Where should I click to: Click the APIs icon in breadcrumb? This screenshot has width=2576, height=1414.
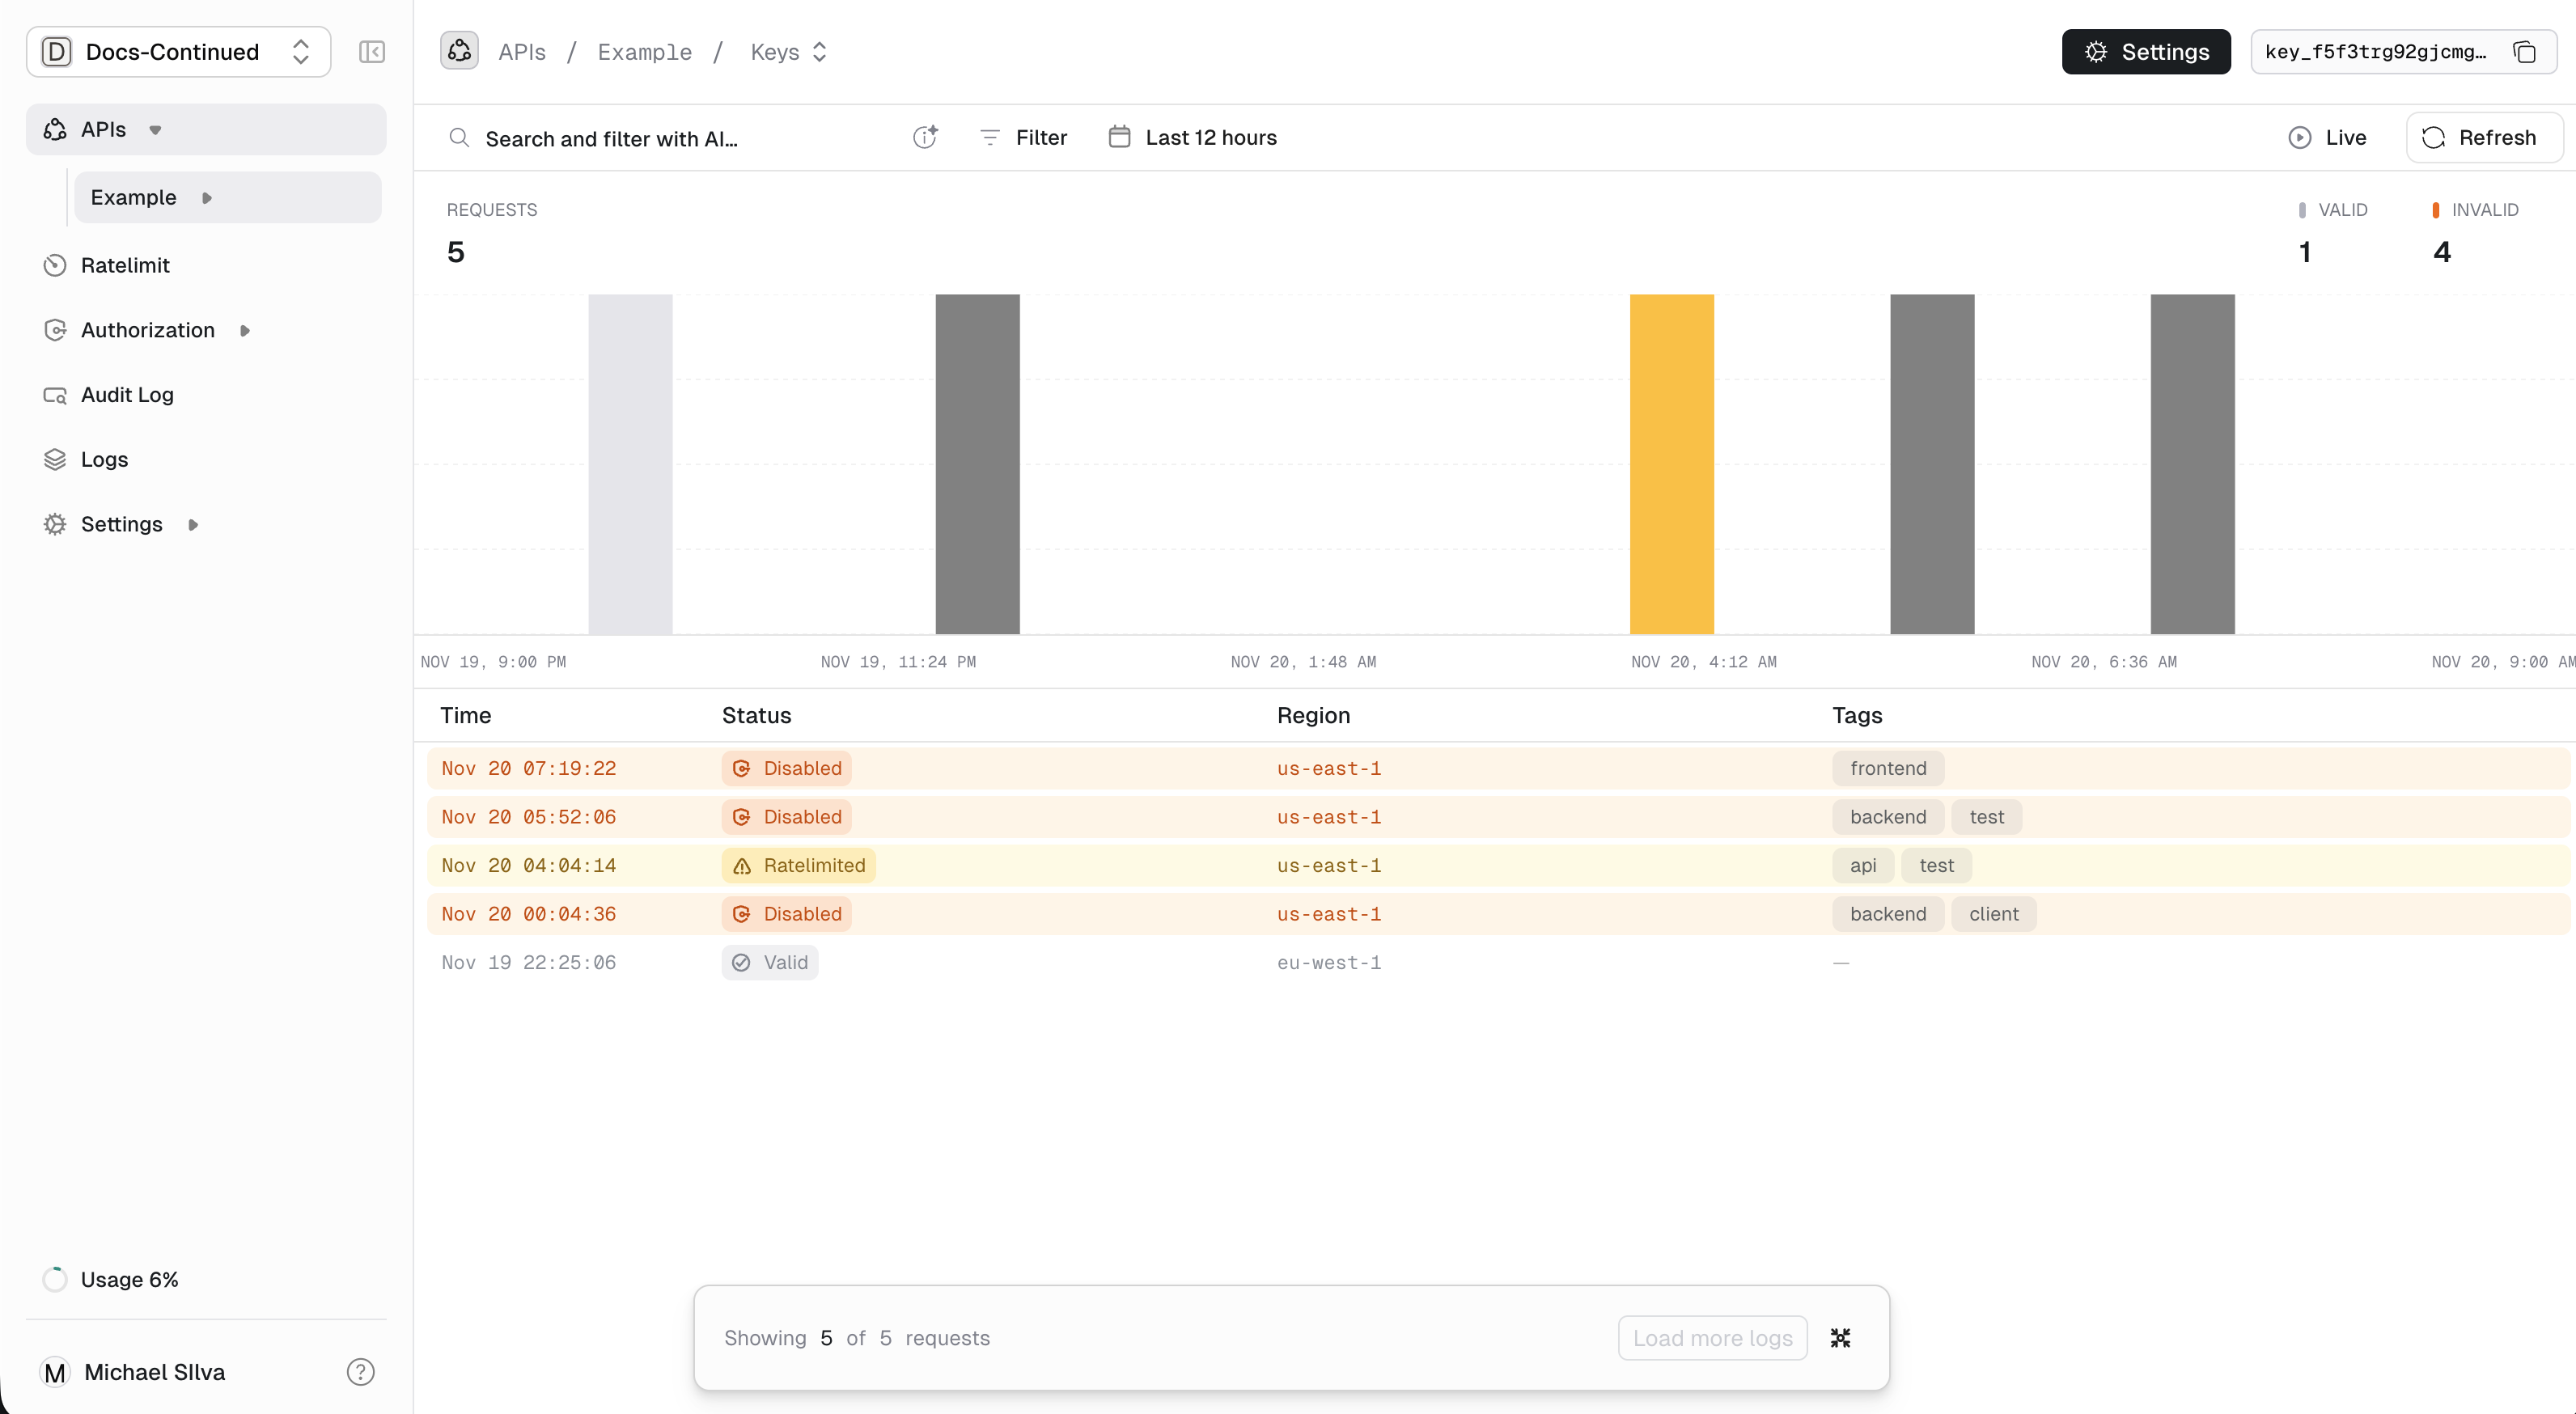coord(459,51)
